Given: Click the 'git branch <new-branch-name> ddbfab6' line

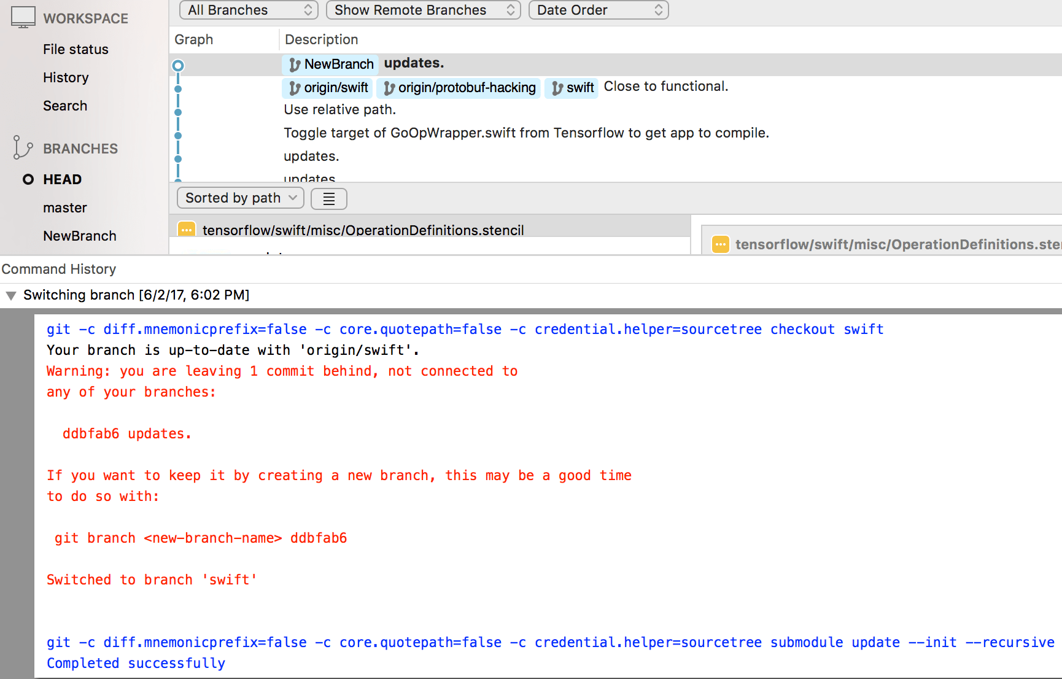Looking at the screenshot, I should point(201,538).
